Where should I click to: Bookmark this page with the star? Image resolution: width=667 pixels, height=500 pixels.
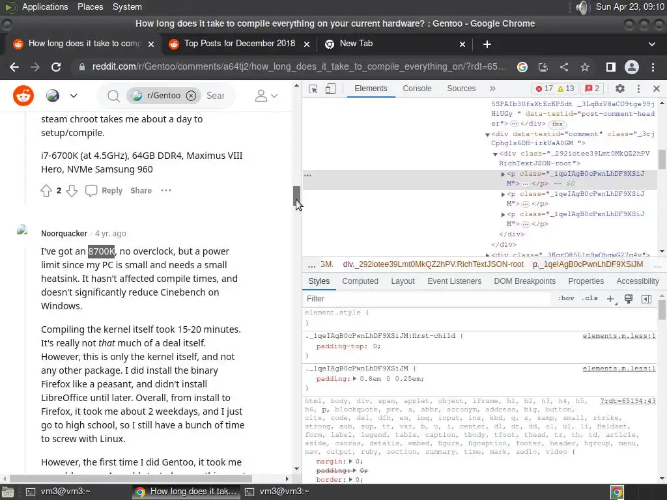(x=585, y=67)
